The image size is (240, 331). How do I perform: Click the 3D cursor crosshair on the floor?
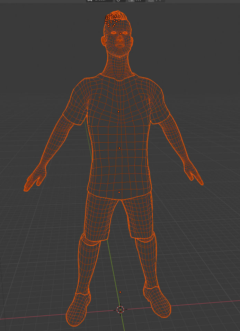point(121,310)
